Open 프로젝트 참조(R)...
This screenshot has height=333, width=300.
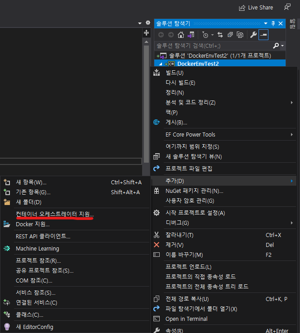click(x=75, y=260)
